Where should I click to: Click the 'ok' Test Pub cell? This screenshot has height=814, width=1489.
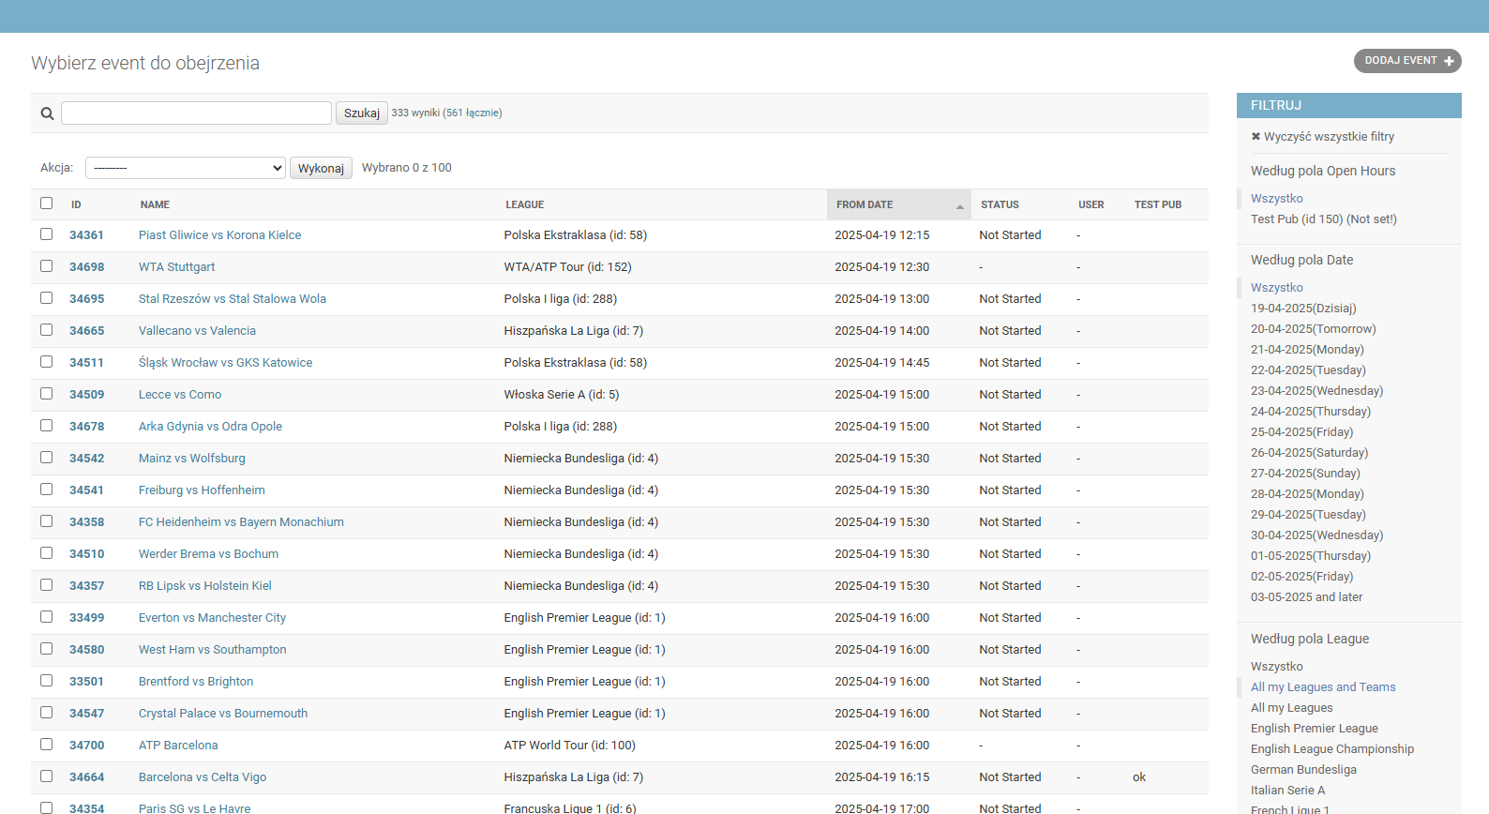point(1139,777)
